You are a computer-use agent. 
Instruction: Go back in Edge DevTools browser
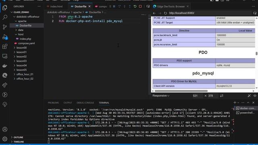[x=154, y=13]
